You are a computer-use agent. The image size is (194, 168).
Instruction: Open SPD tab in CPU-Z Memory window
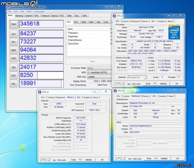pos(79,97)
